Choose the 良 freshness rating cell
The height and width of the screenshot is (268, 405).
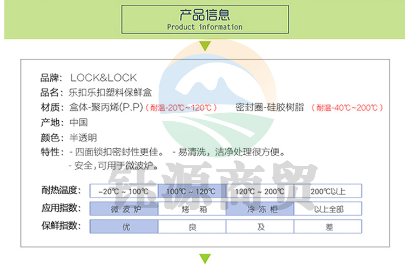[x=192, y=226]
